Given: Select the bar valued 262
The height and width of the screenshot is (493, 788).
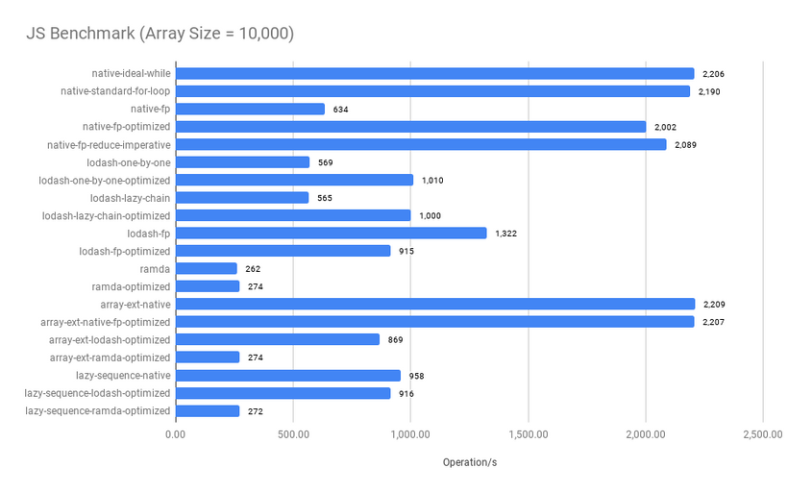Looking at the screenshot, I should pos(207,268).
